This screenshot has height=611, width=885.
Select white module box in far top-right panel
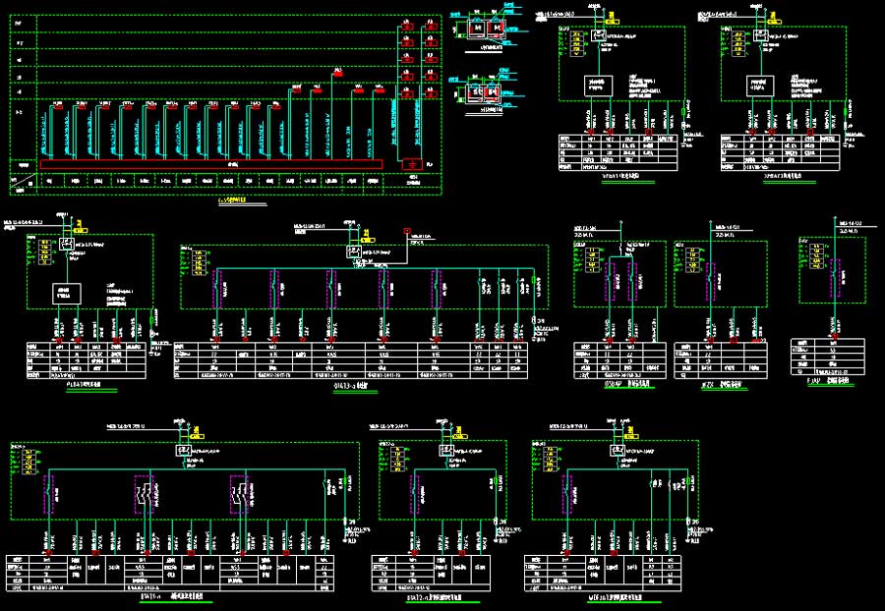[x=761, y=84]
